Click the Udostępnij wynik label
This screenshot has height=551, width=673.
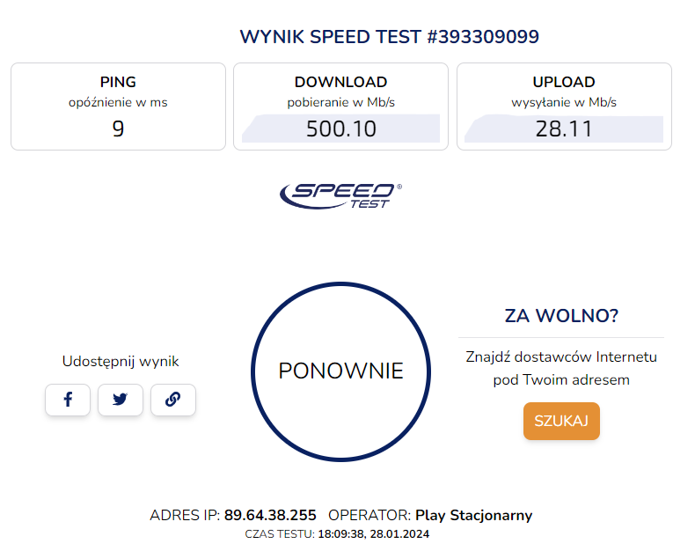coord(121,362)
